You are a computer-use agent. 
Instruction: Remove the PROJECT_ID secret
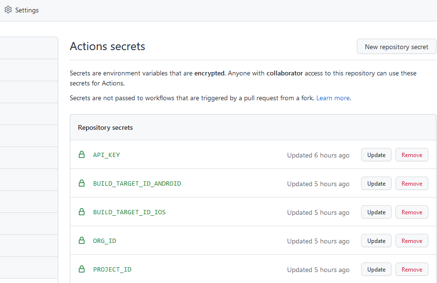(412, 270)
